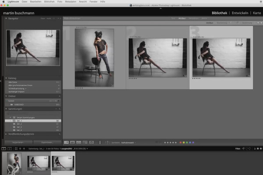Screen dimensions: 263x175
Task: Collapse the Sammlungen panel
Action: pyautogui.click(x=6, y=109)
